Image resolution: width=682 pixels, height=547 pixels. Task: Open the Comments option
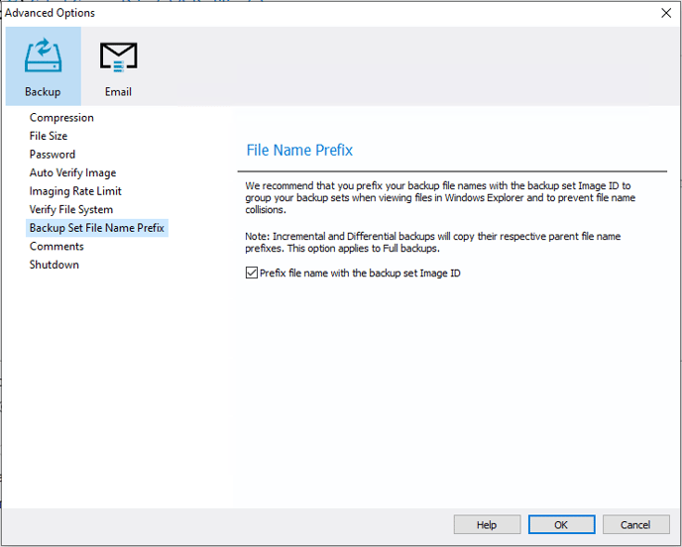[x=57, y=246]
